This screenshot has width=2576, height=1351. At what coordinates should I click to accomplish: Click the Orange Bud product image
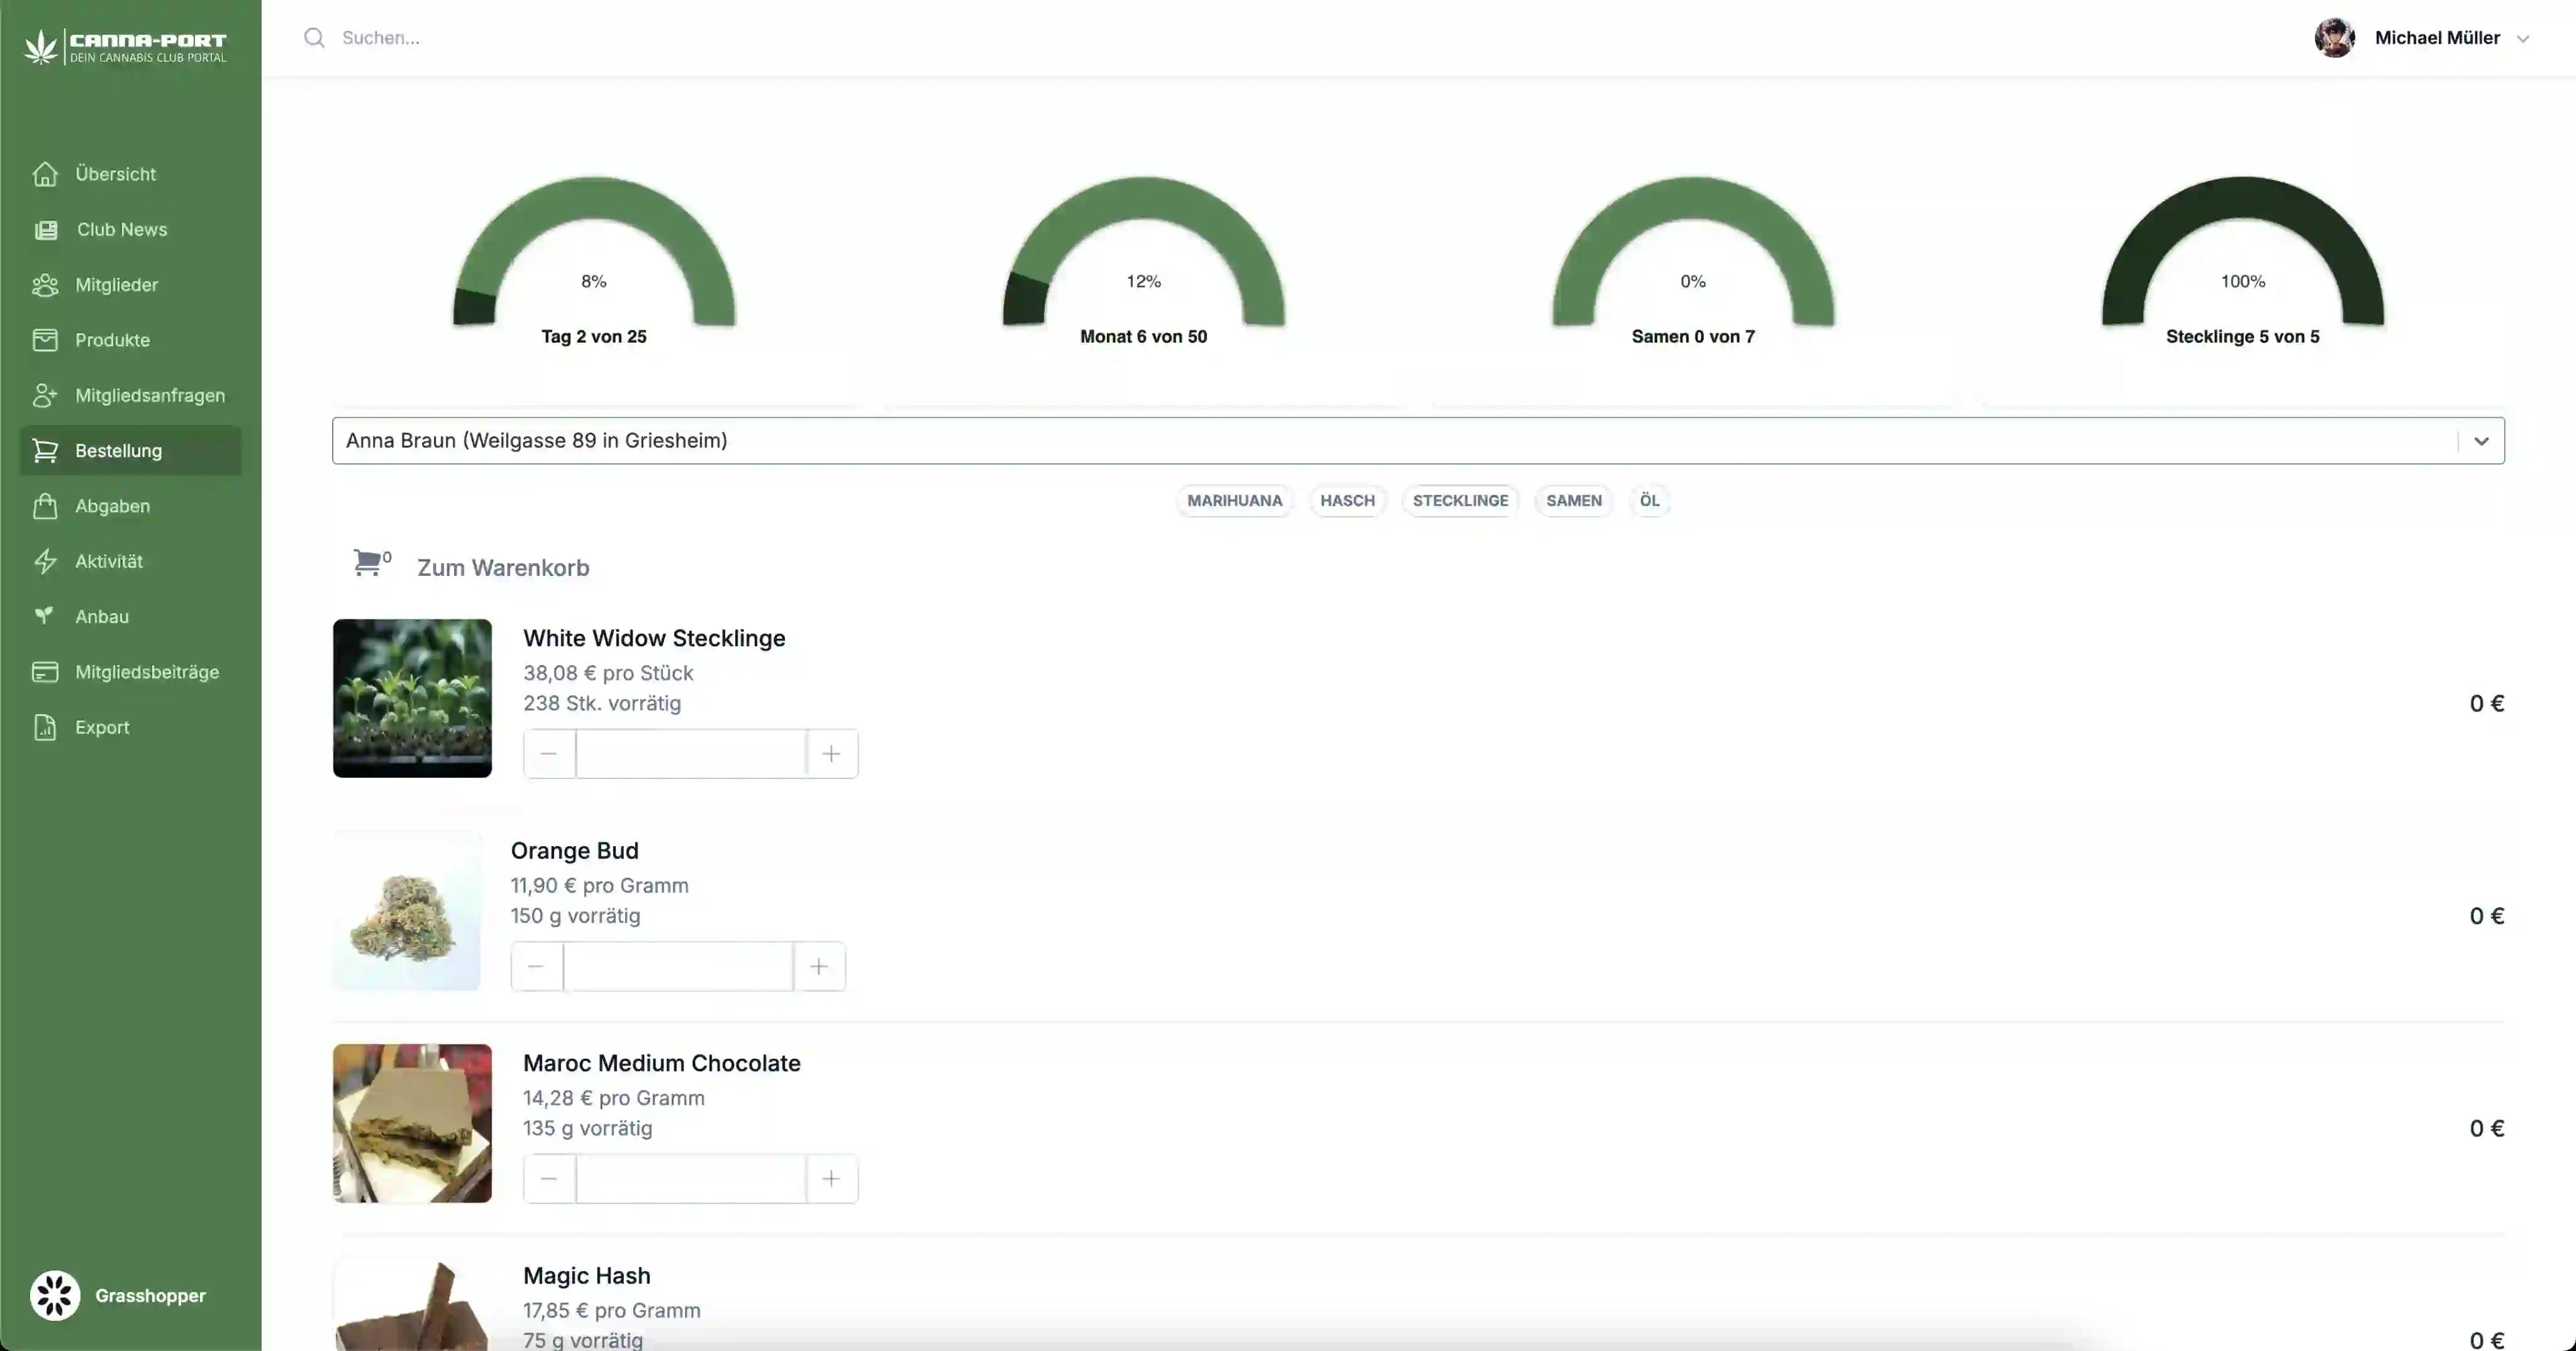pyautogui.click(x=406, y=911)
